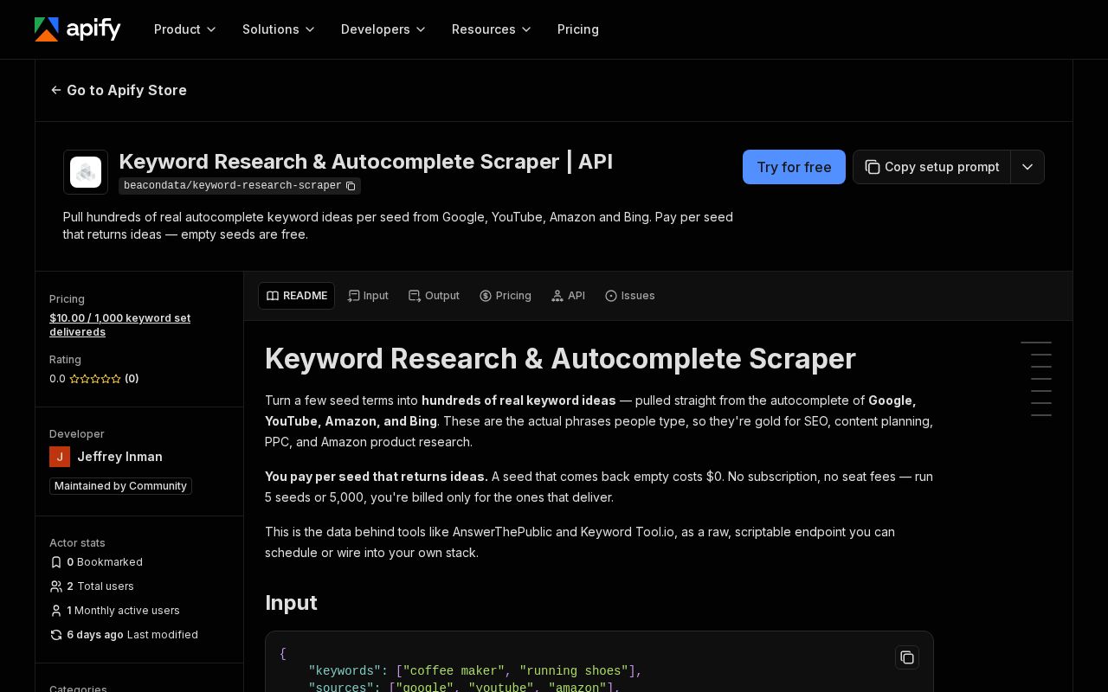This screenshot has height=692, width=1108.
Task: Click the Monthly active users icon
Action: [x=56, y=611]
